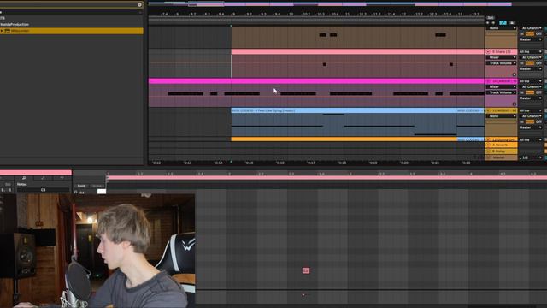
Task: Fold the magenta track with its arrow
Action: 488,81
